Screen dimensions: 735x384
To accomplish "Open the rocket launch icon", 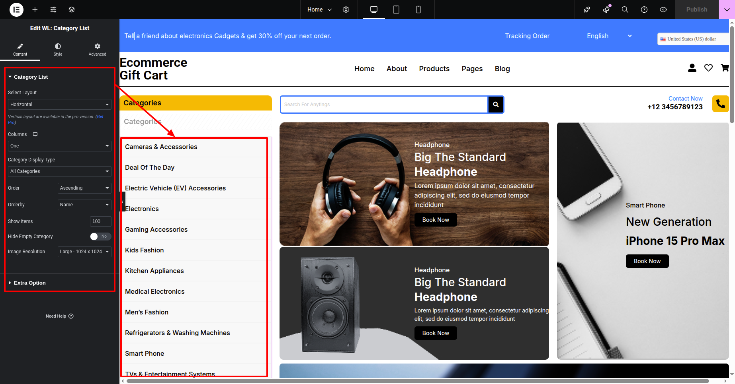I will point(587,10).
